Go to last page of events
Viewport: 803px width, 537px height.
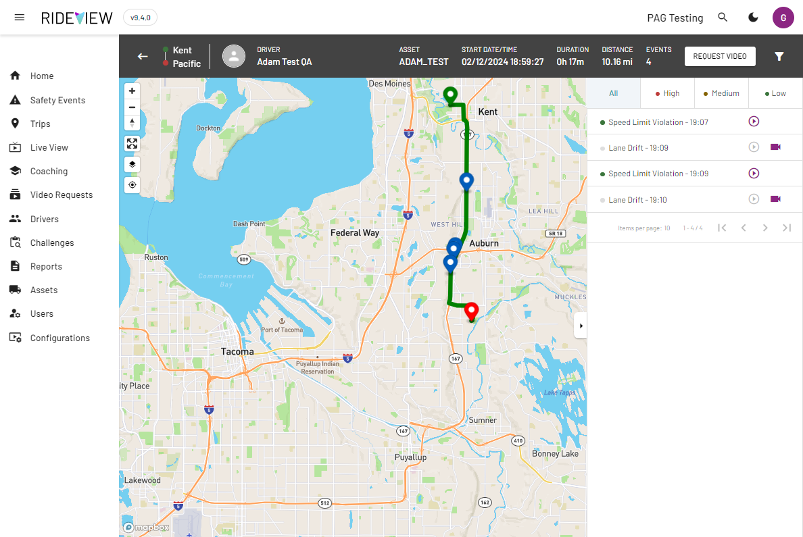click(787, 228)
